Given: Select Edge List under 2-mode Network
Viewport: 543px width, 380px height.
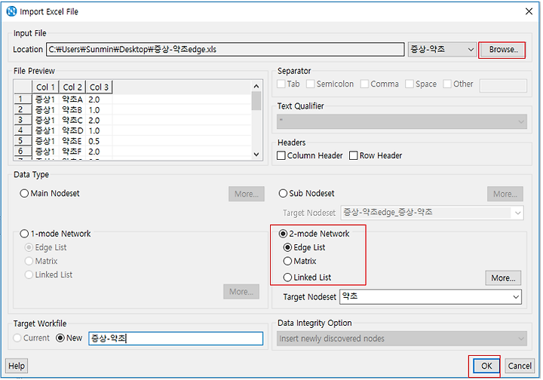Looking at the screenshot, I should click(x=287, y=248).
